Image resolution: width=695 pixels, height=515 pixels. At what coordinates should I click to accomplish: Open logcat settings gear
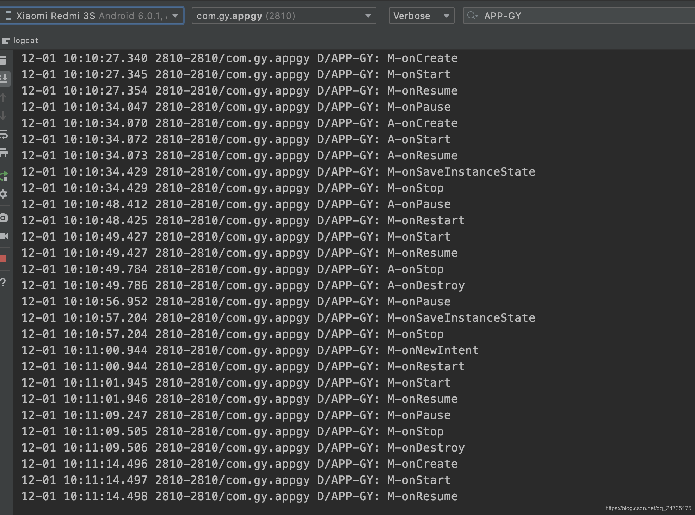click(x=4, y=194)
